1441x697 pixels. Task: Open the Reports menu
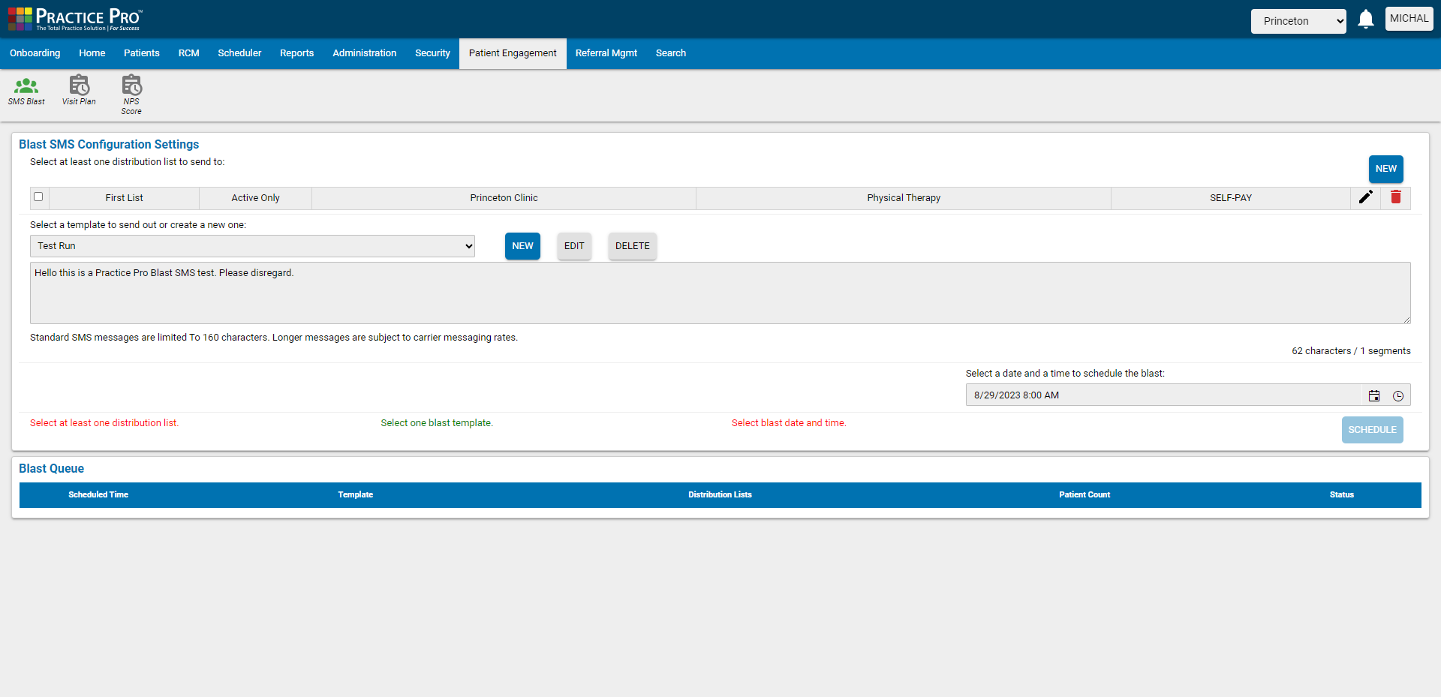296,53
